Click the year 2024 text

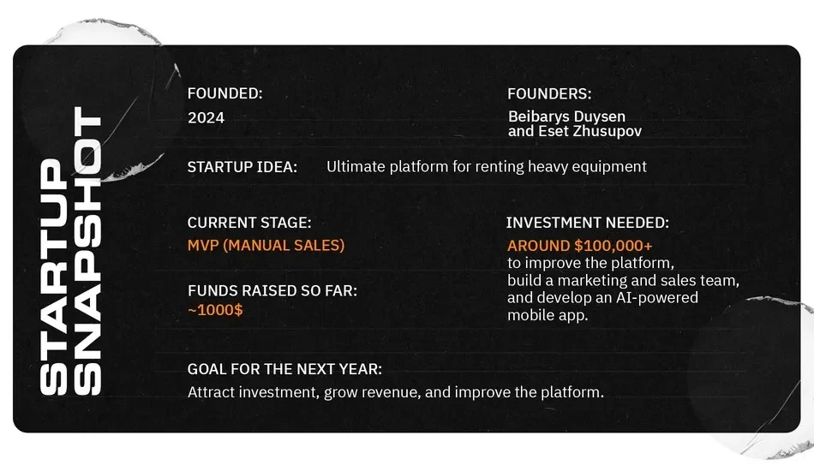(206, 118)
